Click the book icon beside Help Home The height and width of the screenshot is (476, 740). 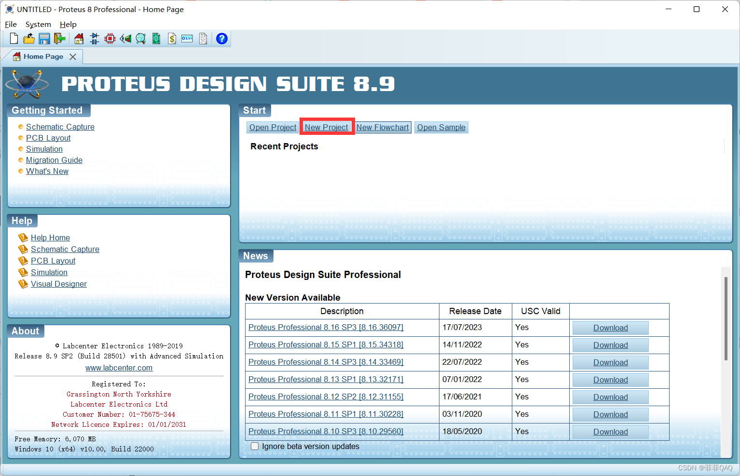[x=23, y=238]
